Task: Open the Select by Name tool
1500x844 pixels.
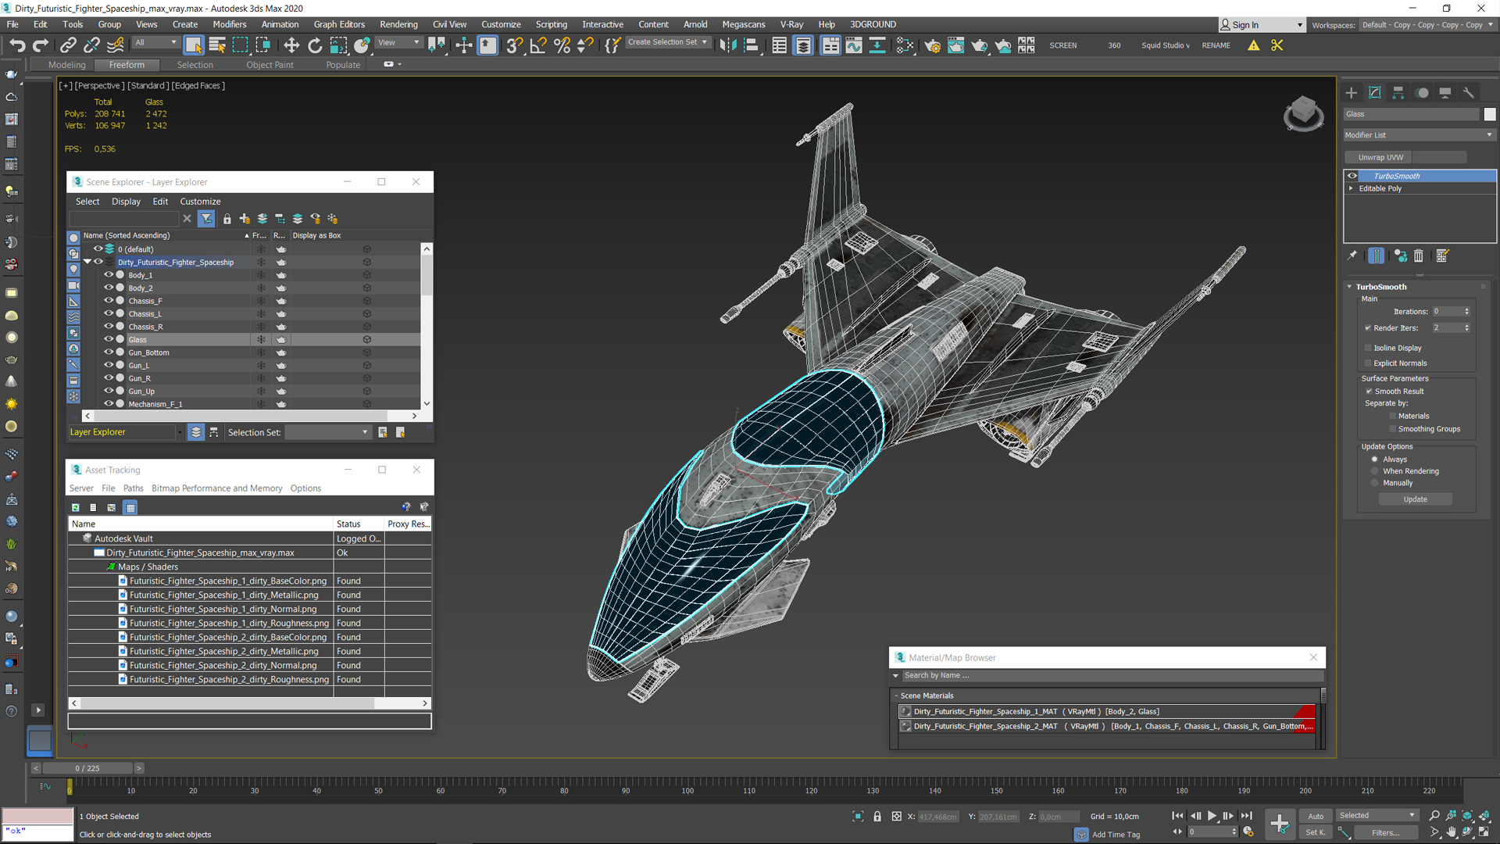Action: [x=217, y=45]
